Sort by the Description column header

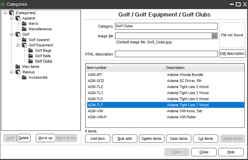point(205,68)
